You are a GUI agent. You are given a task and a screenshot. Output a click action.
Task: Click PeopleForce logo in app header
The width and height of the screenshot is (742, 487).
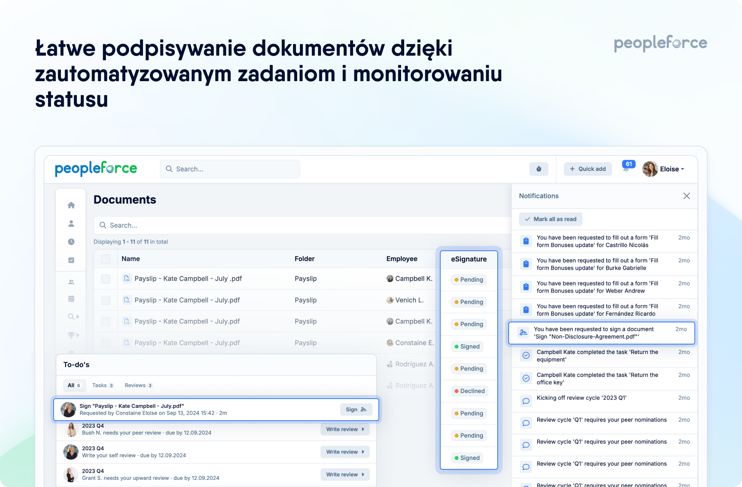[x=96, y=169]
